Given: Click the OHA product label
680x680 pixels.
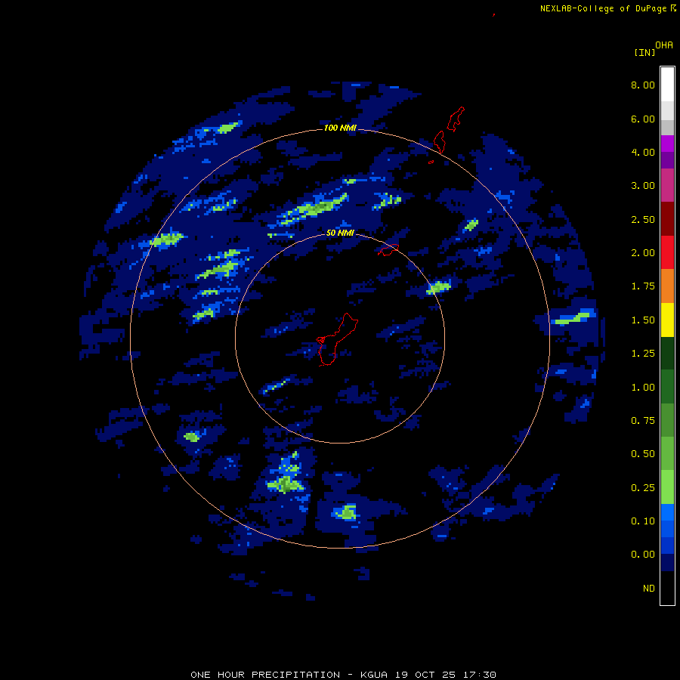Looking at the screenshot, I should coord(663,45).
